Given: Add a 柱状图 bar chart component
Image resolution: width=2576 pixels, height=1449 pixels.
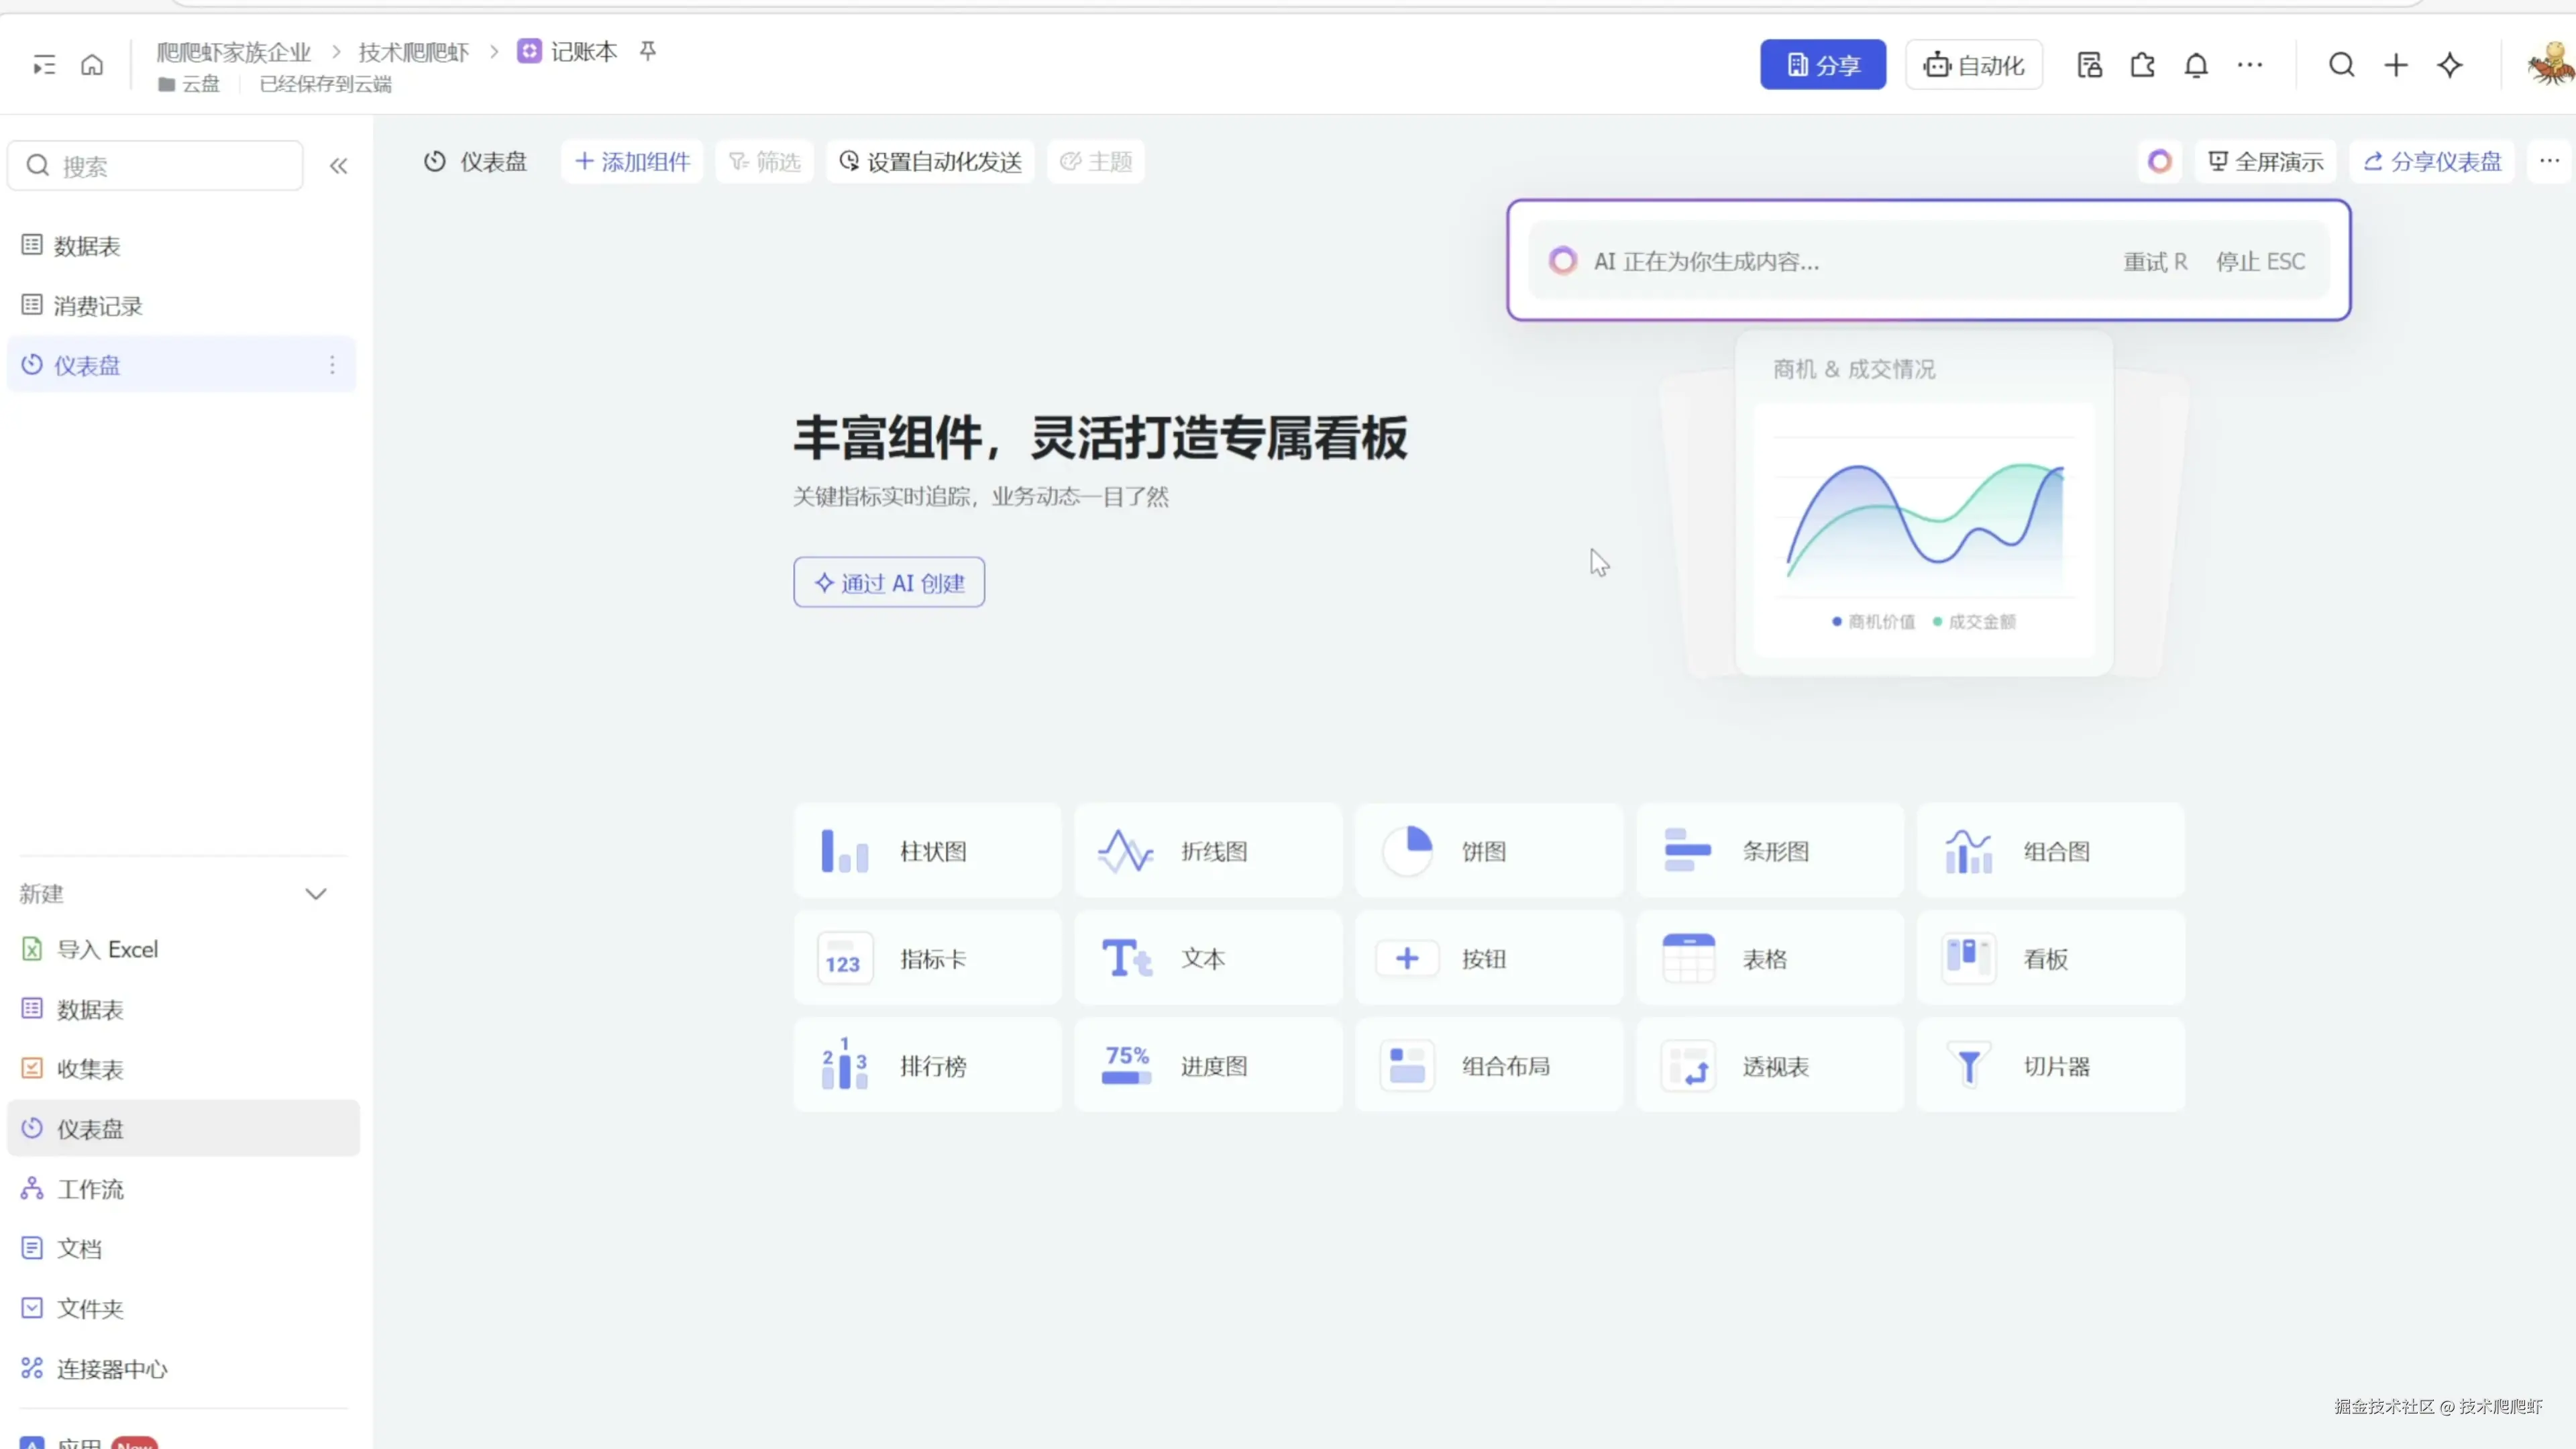Looking at the screenshot, I should pos(927,851).
